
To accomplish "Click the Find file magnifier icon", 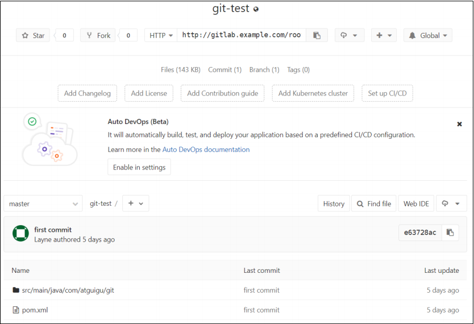I will [x=360, y=203].
